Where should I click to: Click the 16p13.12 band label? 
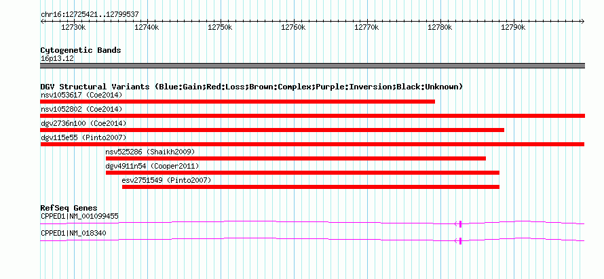pyautogui.click(x=57, y=59)
